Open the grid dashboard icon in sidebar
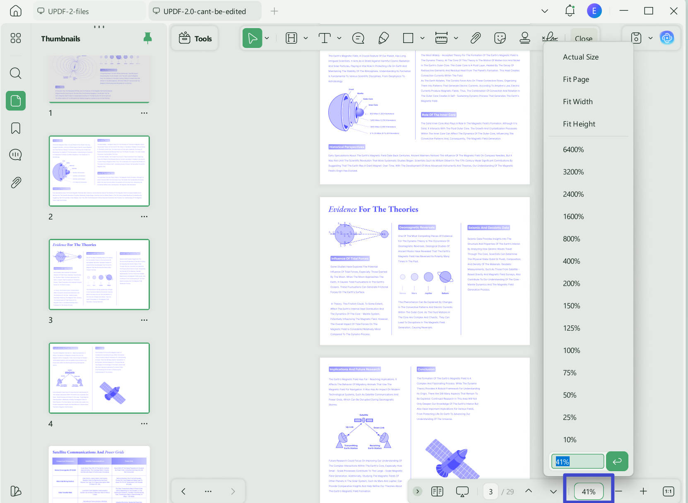Screen dimensions: 688x503 point(16,38)
